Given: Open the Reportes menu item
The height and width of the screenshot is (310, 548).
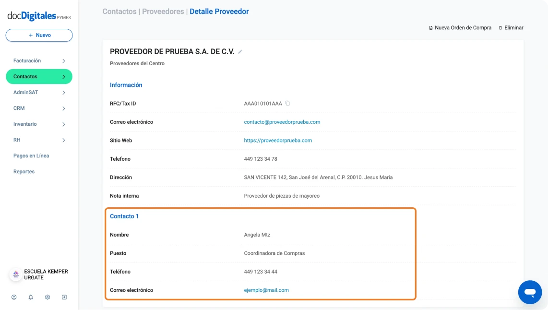Looking at the screenshot, I should click(24, 172).
